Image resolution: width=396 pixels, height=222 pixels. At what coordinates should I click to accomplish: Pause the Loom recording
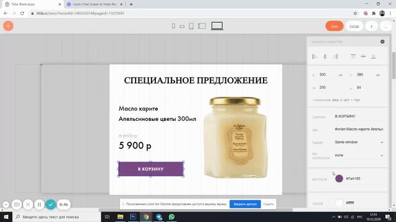click(39, 204)
